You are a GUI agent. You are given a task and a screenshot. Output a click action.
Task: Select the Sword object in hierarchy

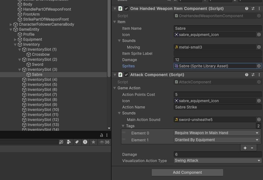(x=37, y=64)
